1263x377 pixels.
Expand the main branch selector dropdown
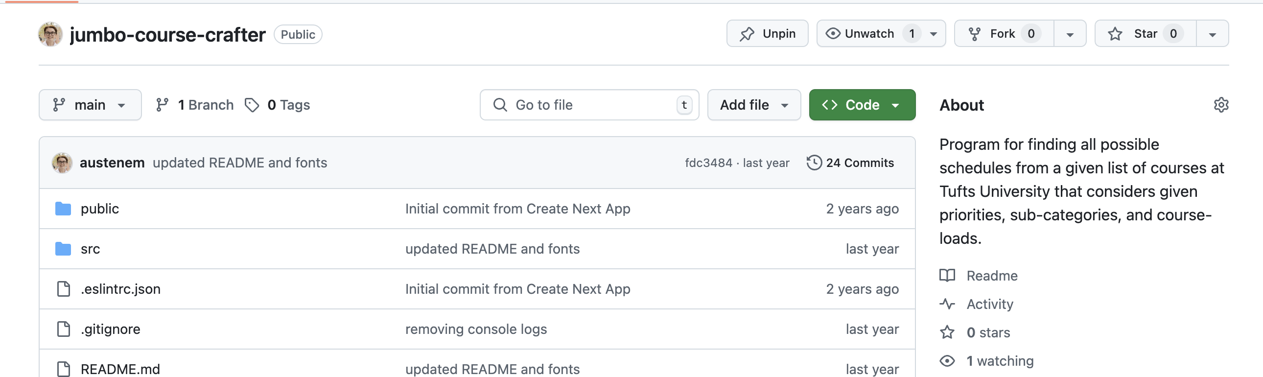[x=90, y=105]
